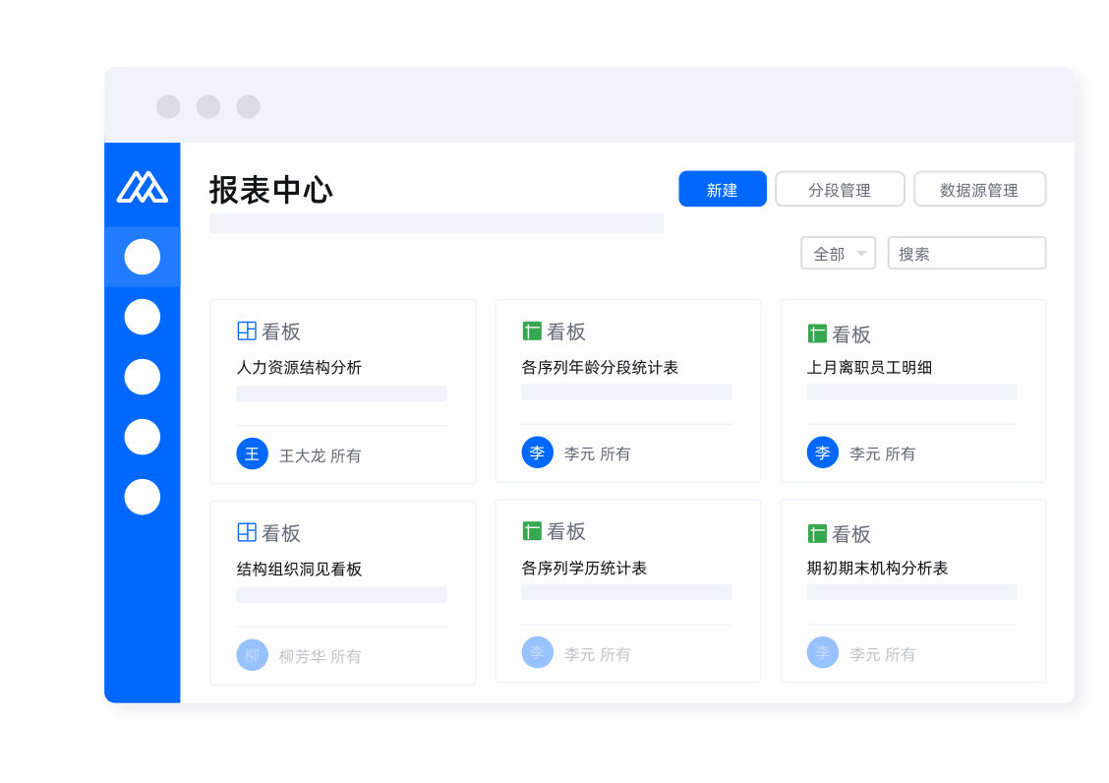Click the 王 avatar for 王大龙

253,453
